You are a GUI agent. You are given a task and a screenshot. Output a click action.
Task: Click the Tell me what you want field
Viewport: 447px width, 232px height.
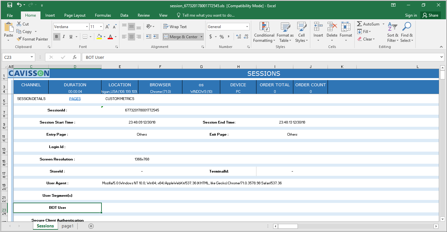[x=206, y=15]
